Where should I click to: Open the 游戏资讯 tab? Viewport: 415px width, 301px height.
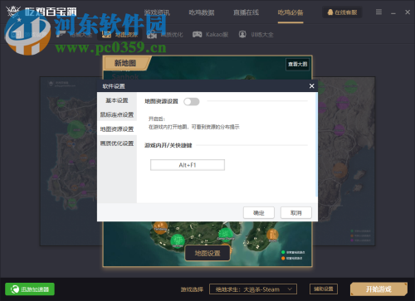point(157,12)
